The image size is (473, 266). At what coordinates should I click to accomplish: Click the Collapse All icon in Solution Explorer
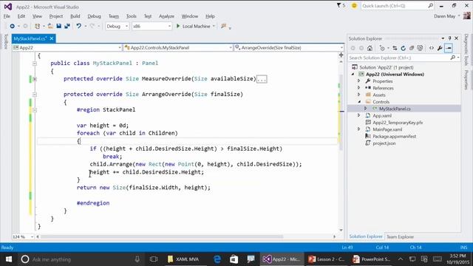tap(412, 48)
